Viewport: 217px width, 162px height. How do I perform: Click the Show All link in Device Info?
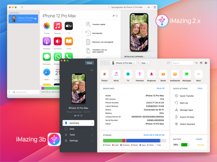[x=160, y=89]
